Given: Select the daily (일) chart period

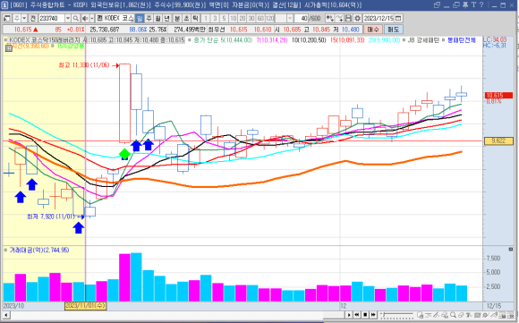Looking at the screenshot, I should click(140, 18).
